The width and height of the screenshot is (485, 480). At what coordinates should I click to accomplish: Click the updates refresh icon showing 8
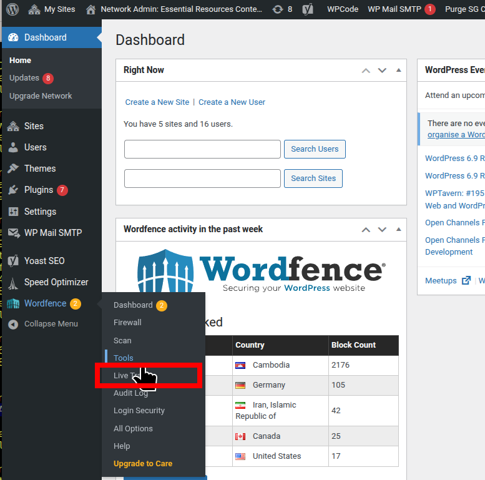point(278,9)
